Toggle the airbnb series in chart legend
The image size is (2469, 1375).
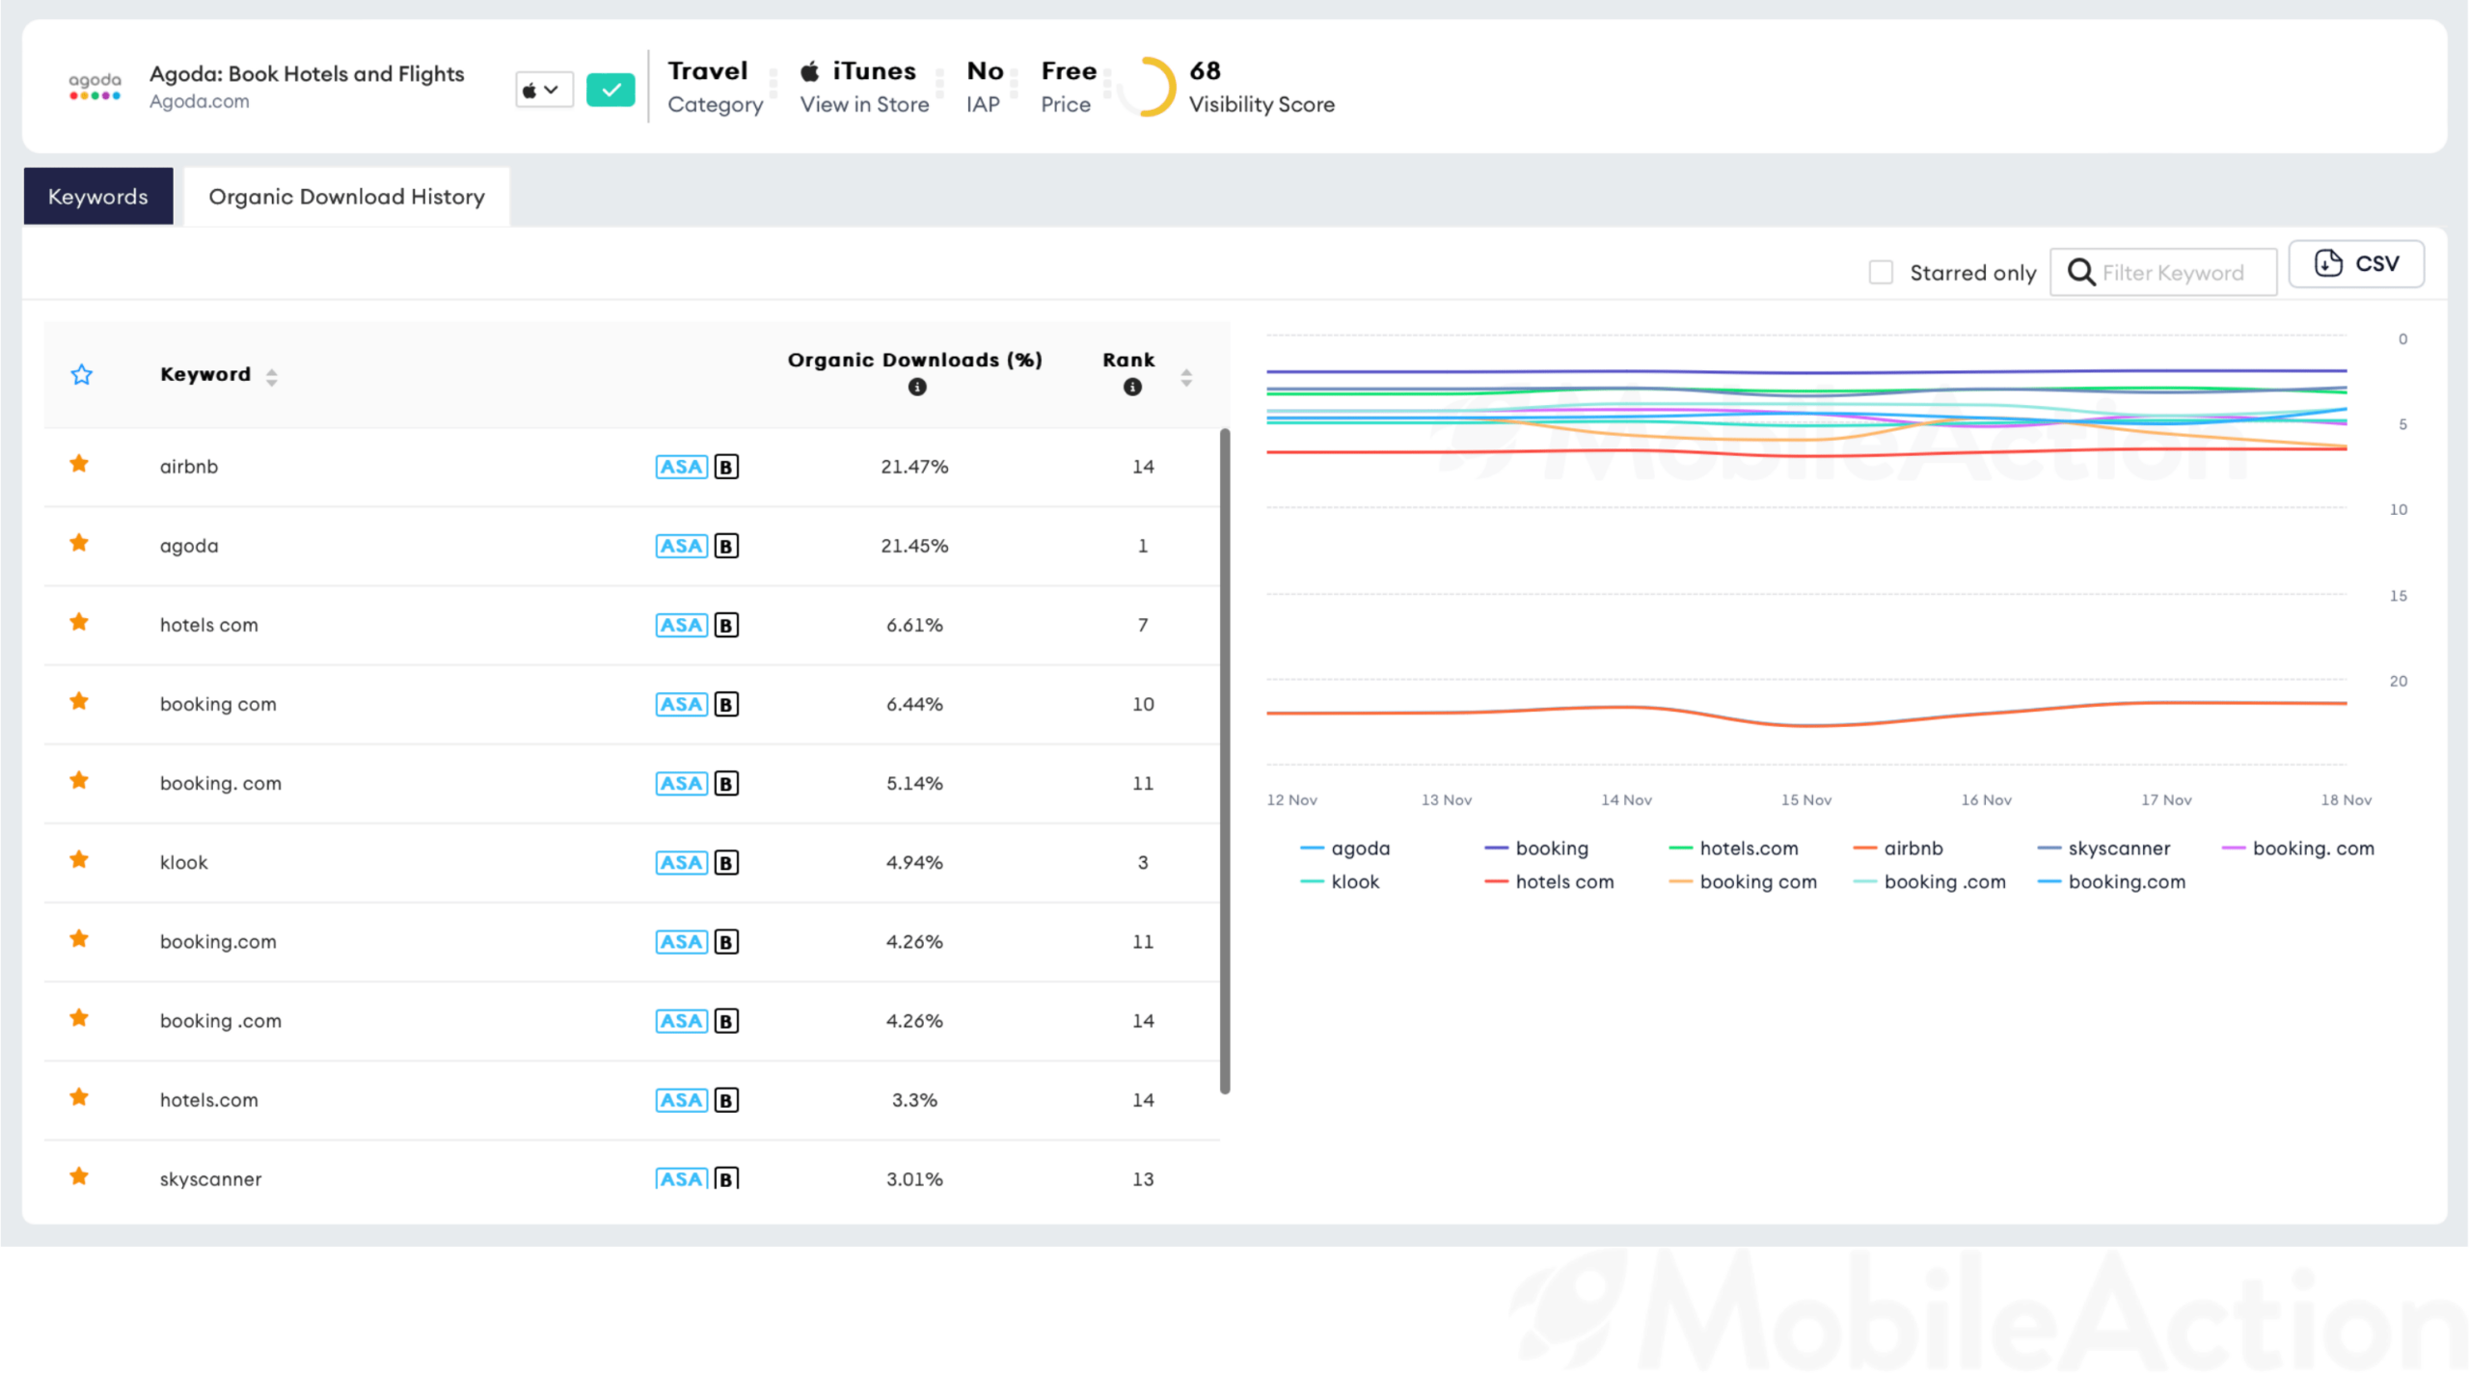click(x=1898, y=849)
